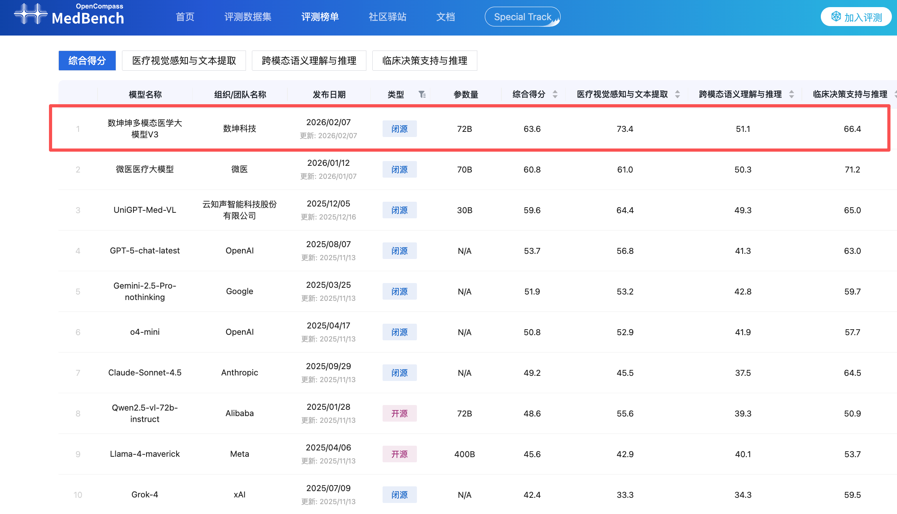The width and height of the screenshot is (897, 514).
Task: Click the UniGPT-Med-VL model name
Action: point(144,210)
